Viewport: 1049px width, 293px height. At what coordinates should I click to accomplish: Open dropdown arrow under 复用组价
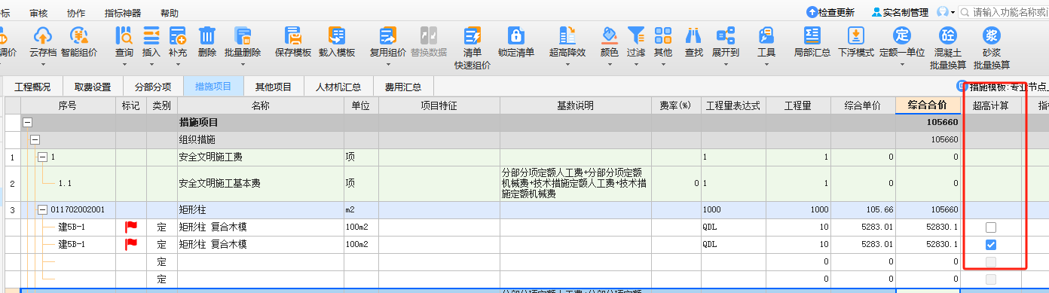pos(388,65)
